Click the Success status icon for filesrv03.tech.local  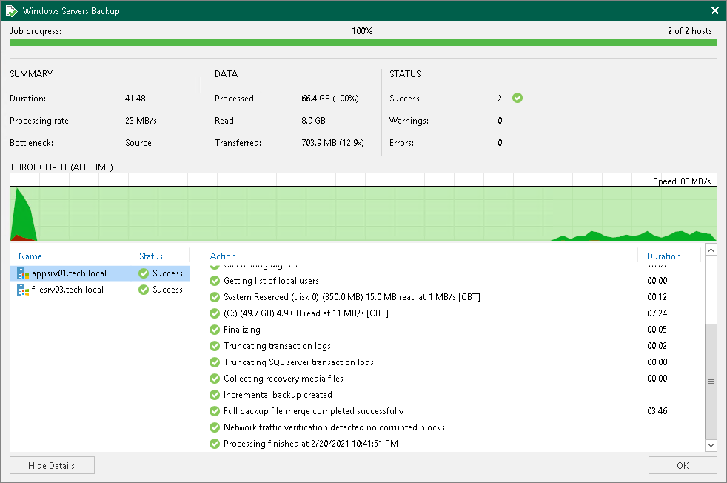[x=144, y=290]
